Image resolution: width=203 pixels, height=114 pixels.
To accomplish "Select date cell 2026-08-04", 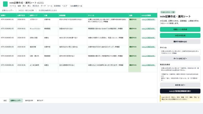I will 23,49.
